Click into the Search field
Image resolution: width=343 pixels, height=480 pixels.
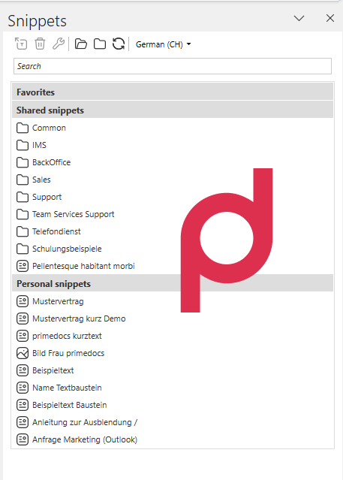173,66
